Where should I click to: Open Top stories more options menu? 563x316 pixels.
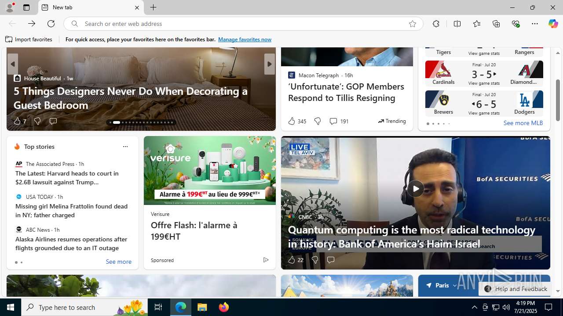[125, 147]
